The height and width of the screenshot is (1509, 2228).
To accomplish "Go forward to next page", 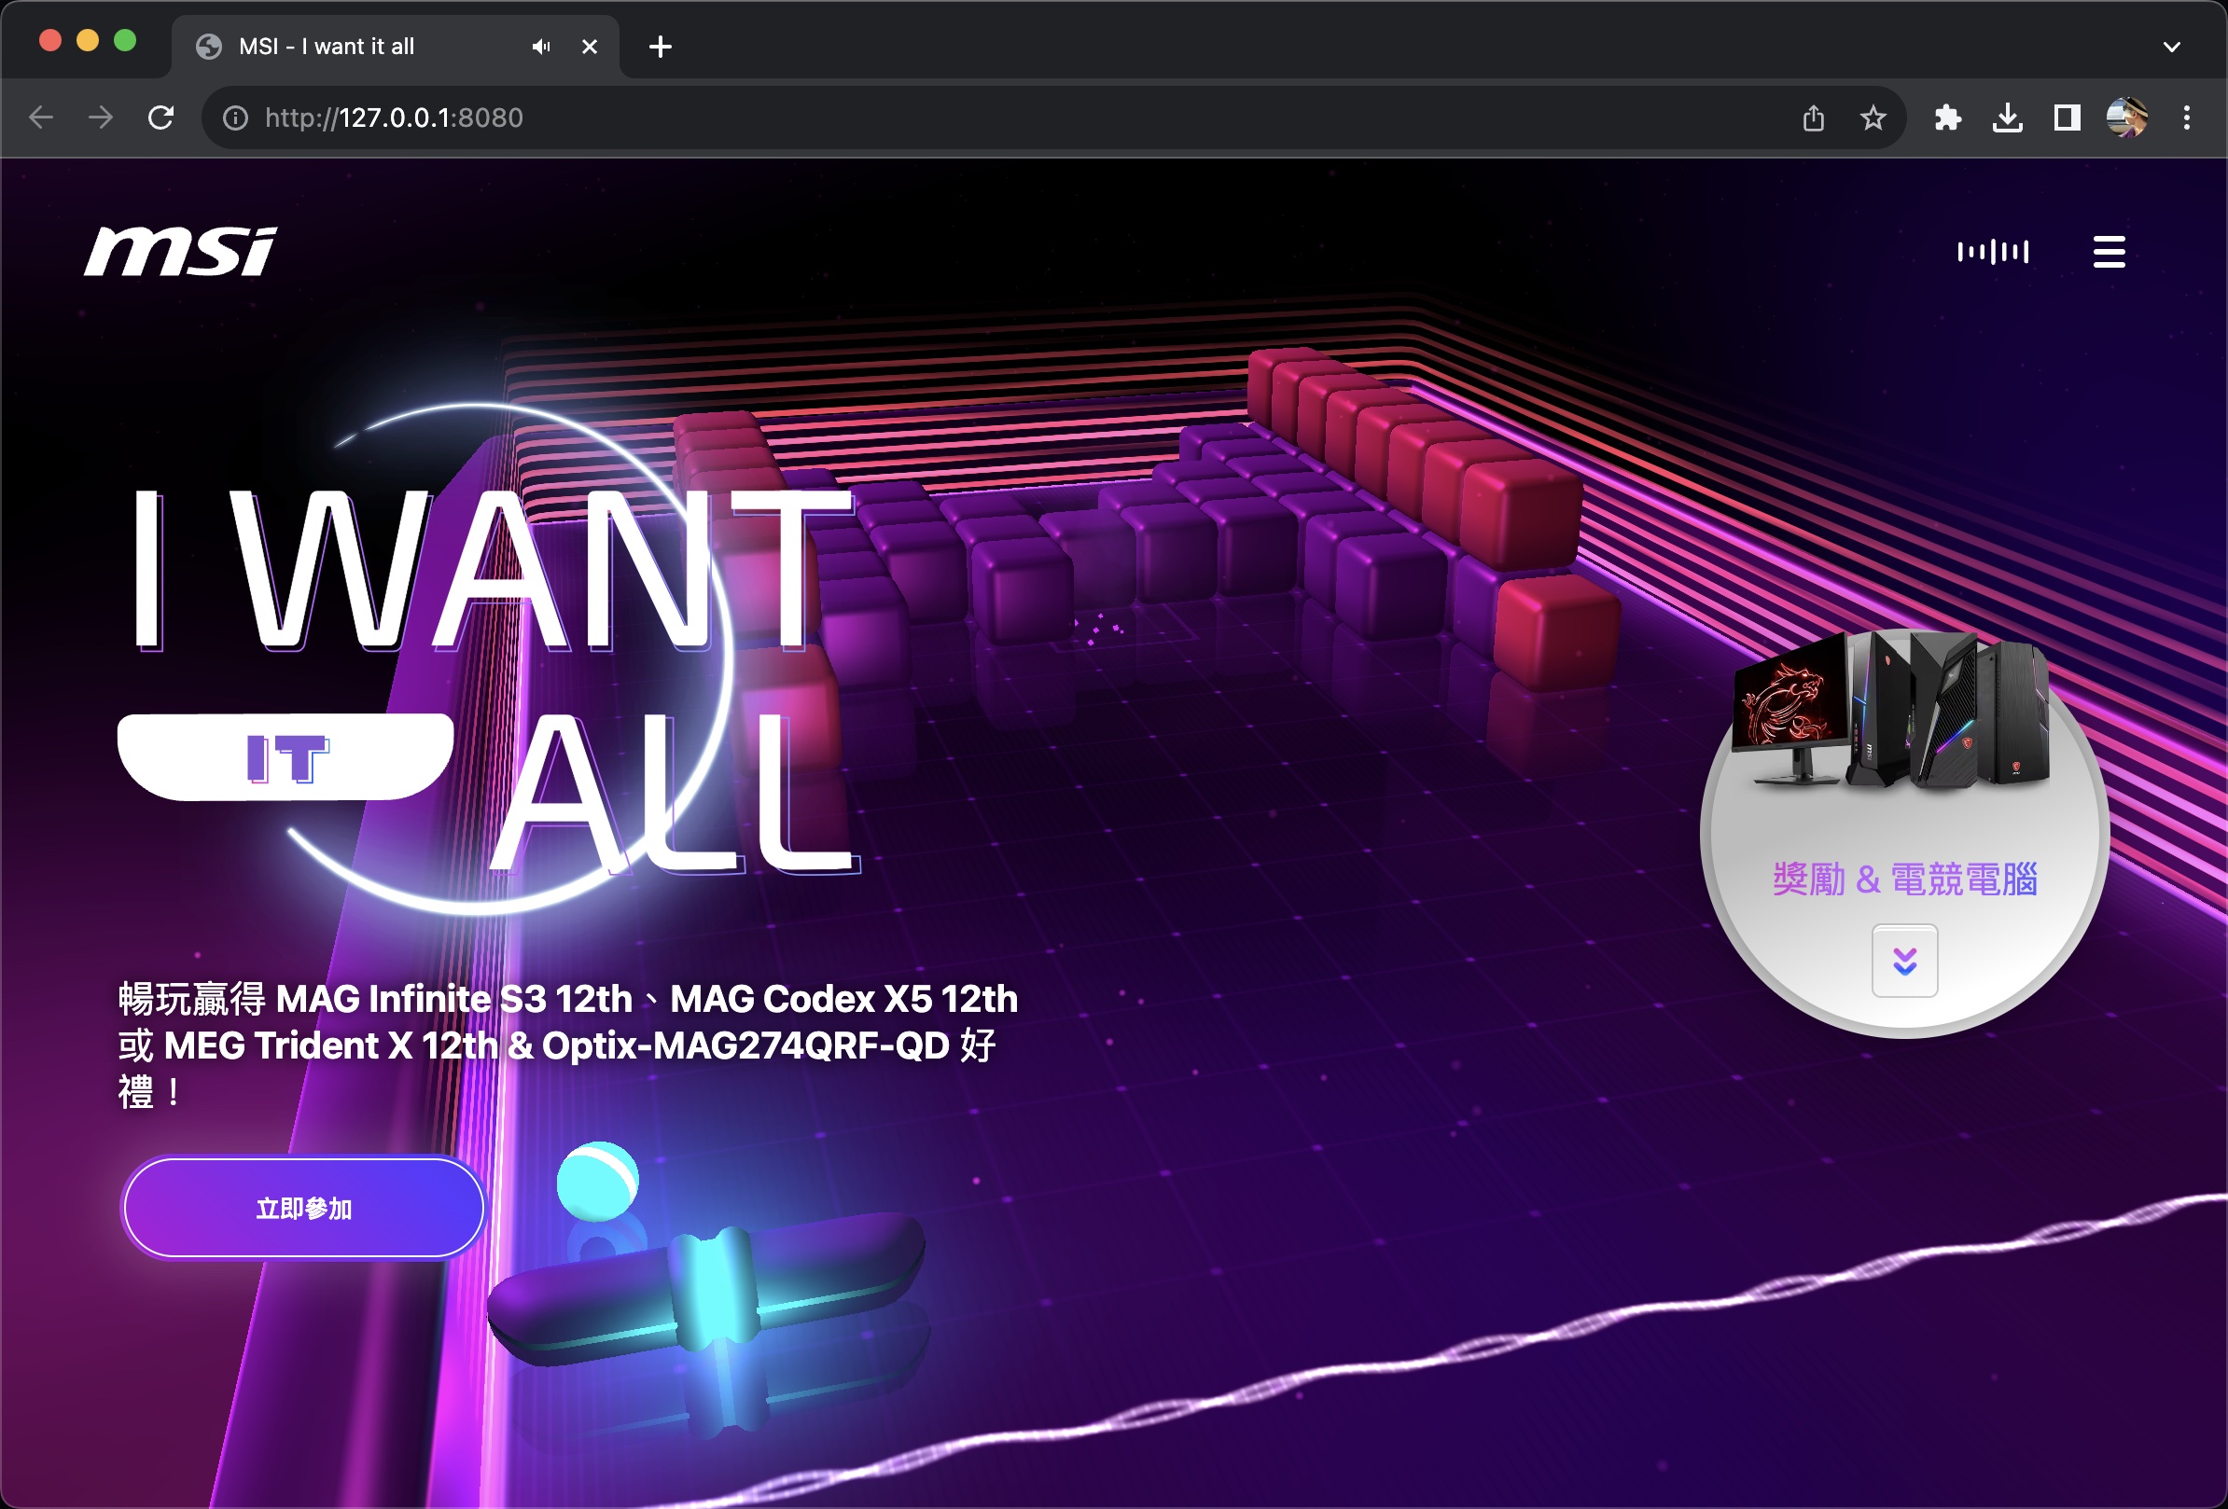I will coord(101,118).
